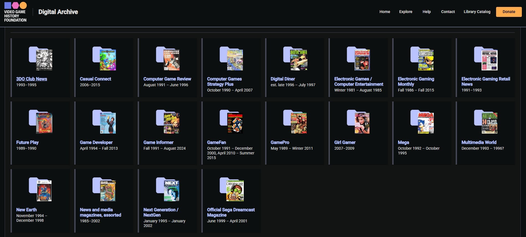The image size is (526, 237).
Task: Select the Electronic Gaming Monthly folder icon
Action: point(422,58)
